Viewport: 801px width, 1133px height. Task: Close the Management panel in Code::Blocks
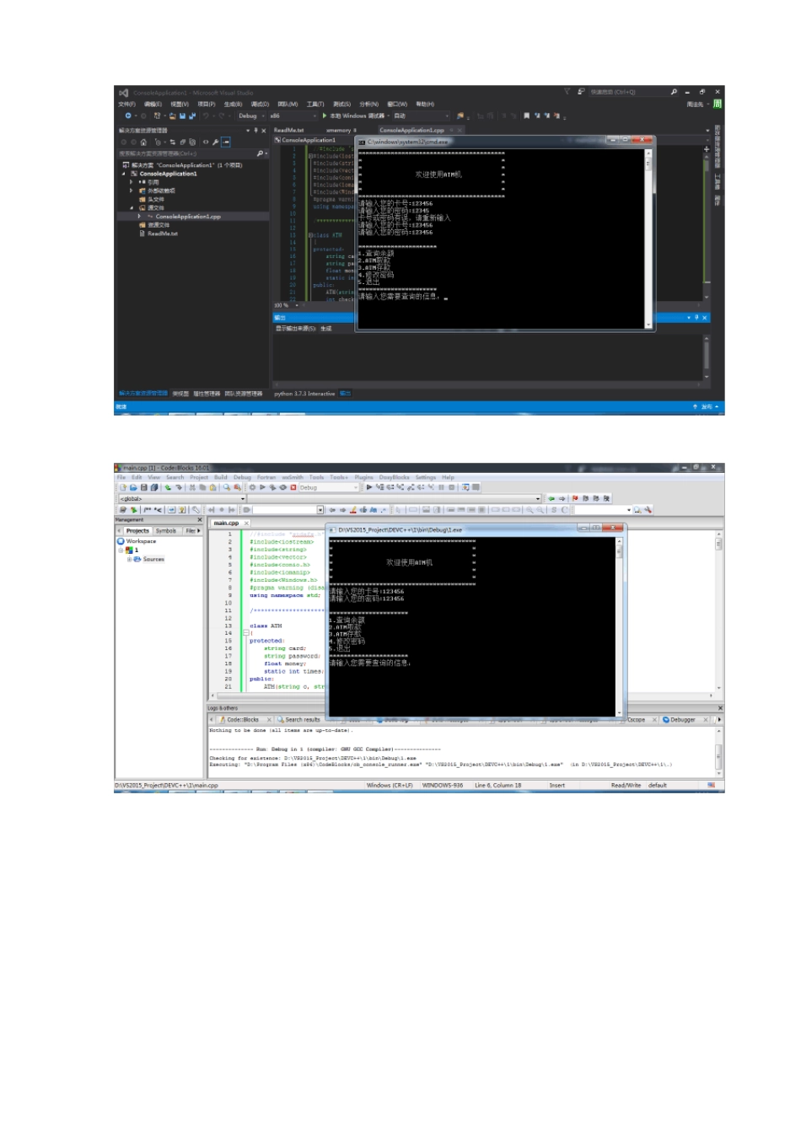coord(200,520)
